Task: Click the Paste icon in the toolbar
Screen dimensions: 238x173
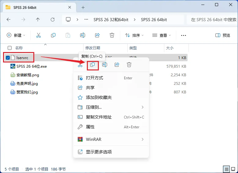Action: pos(68,36)
